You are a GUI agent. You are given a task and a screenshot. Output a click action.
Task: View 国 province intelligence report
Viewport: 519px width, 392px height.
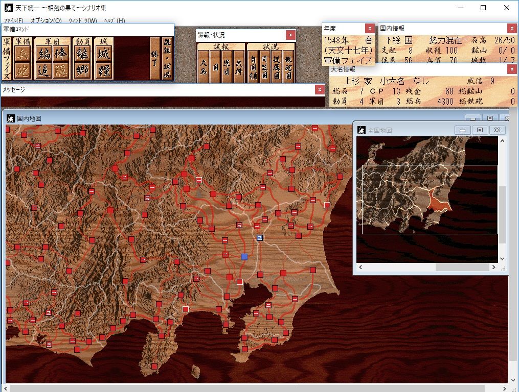[215, 67]
